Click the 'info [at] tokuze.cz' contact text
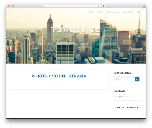 (x=121, y=97)
